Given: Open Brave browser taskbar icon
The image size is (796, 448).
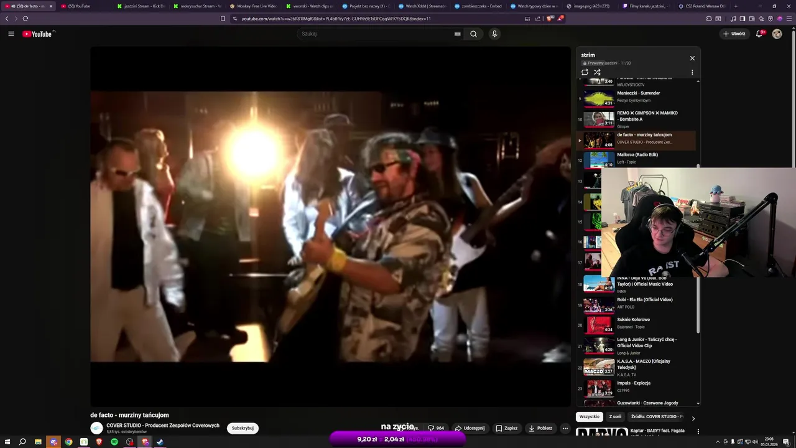Looking at the screenshot, I should point(99,442).
